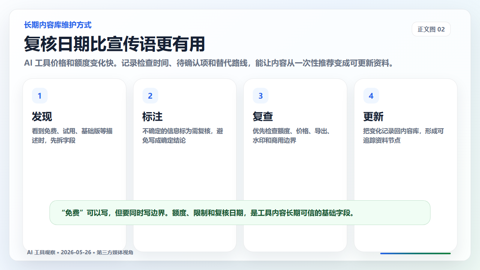
Task: Click the description 不确定的信息标为需复核
Action: point(183,136)
